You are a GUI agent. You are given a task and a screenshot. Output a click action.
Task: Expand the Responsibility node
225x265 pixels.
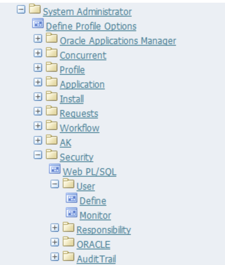point(55,227)
